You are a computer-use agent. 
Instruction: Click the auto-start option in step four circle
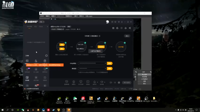point(121,47)
